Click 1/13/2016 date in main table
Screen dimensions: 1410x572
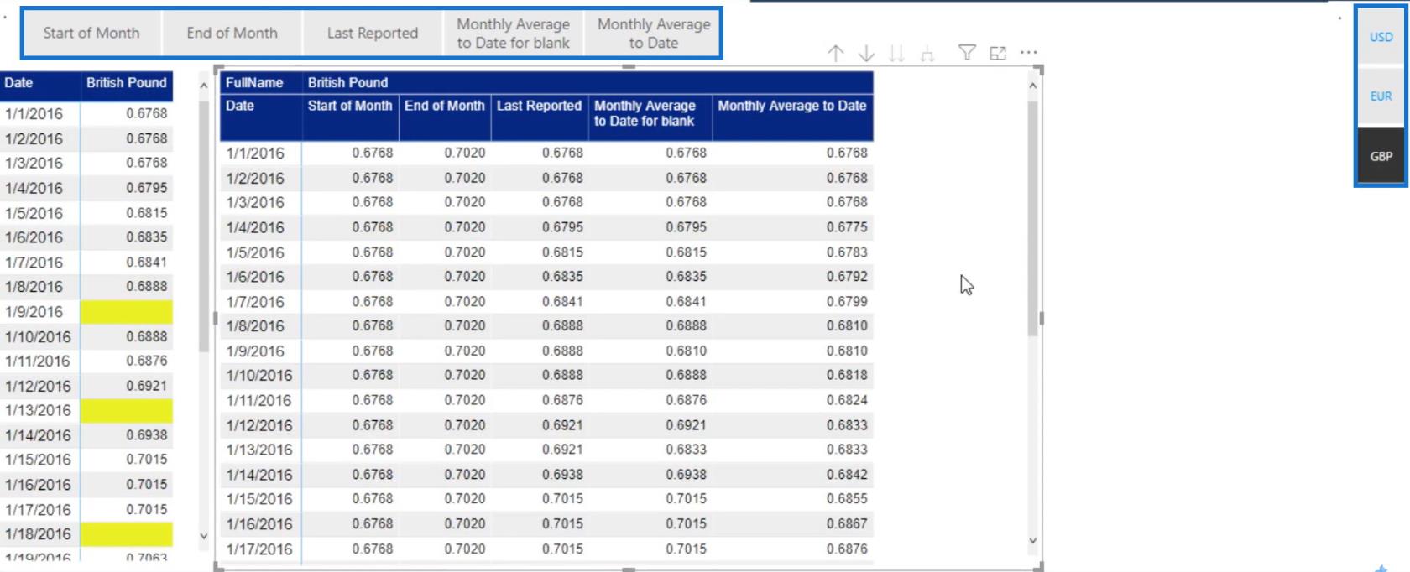(259, 450)
